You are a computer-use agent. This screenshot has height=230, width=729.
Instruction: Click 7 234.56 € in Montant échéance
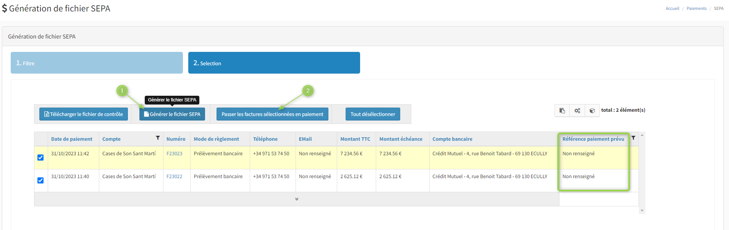(x=391, y=153)
